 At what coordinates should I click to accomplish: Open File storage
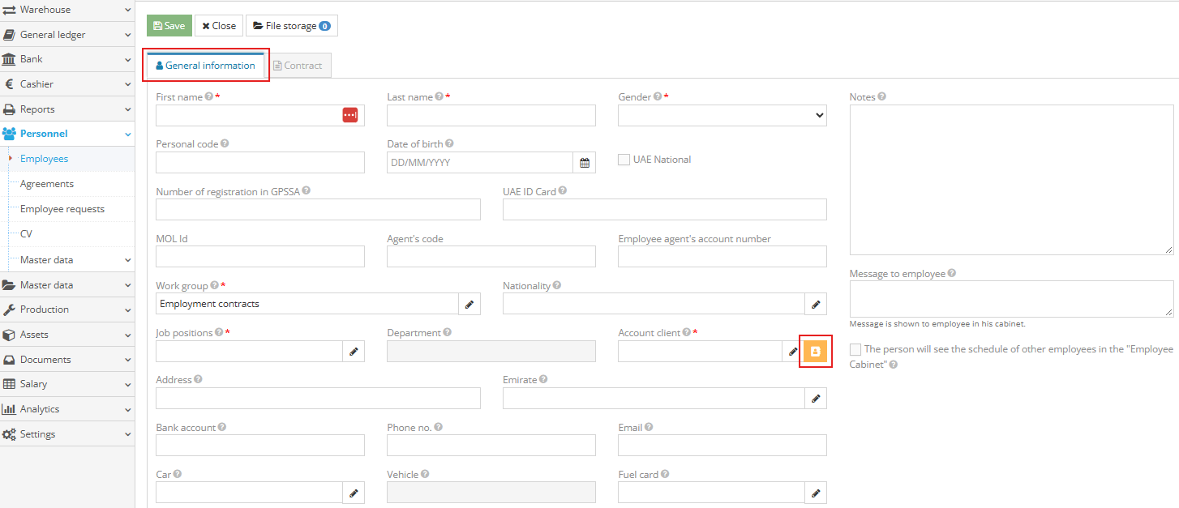[292, 26]
